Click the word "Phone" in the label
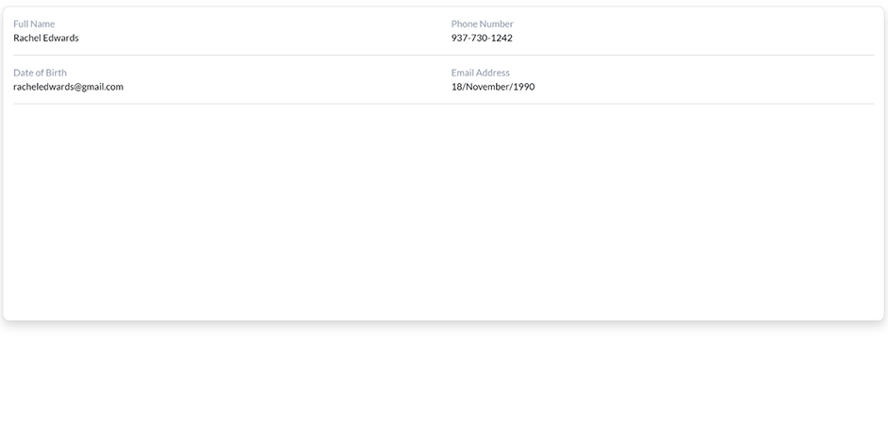This screenshot has height=429, width=888. coord(464,24)
